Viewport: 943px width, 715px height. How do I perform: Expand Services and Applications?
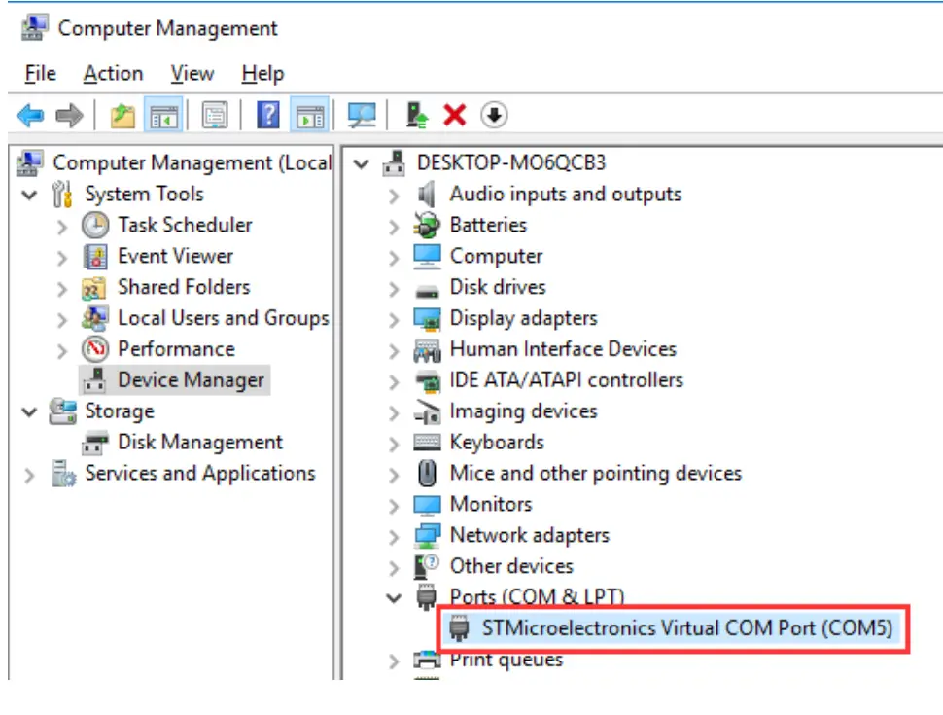(x=29, y=475)
